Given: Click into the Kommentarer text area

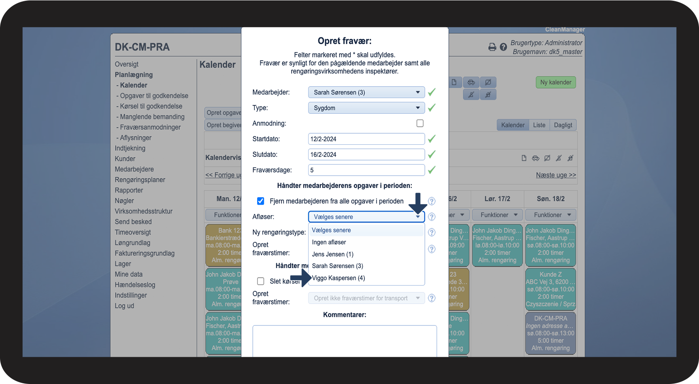Looking at the screenshot, I should pyautogui.click(x=345, y=341).
